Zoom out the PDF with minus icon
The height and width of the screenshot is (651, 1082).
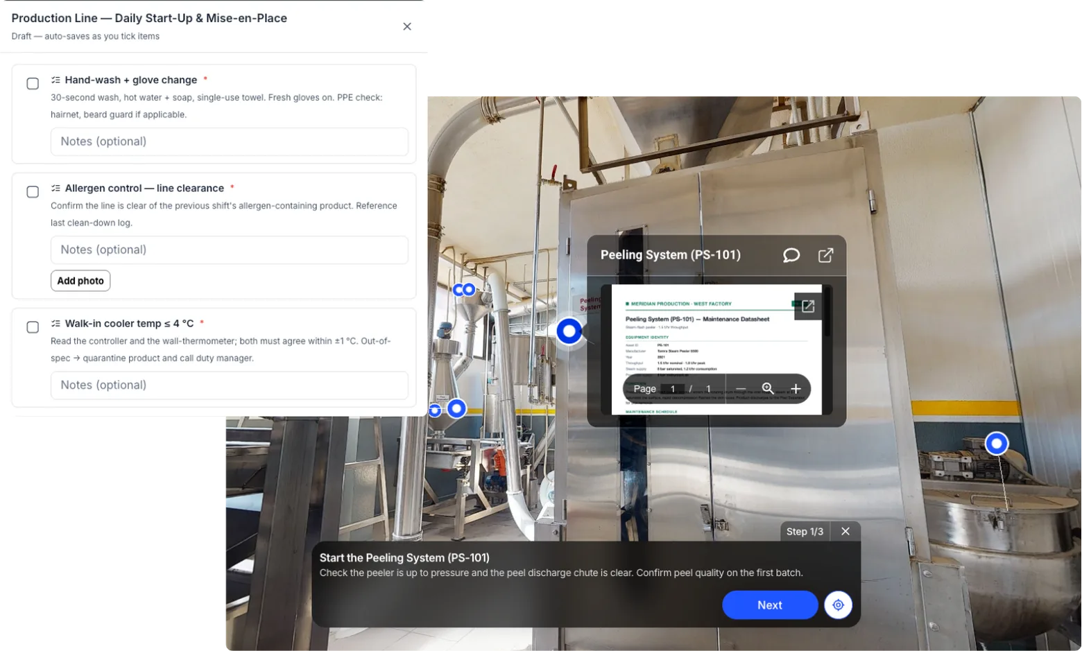pos(741,389)
